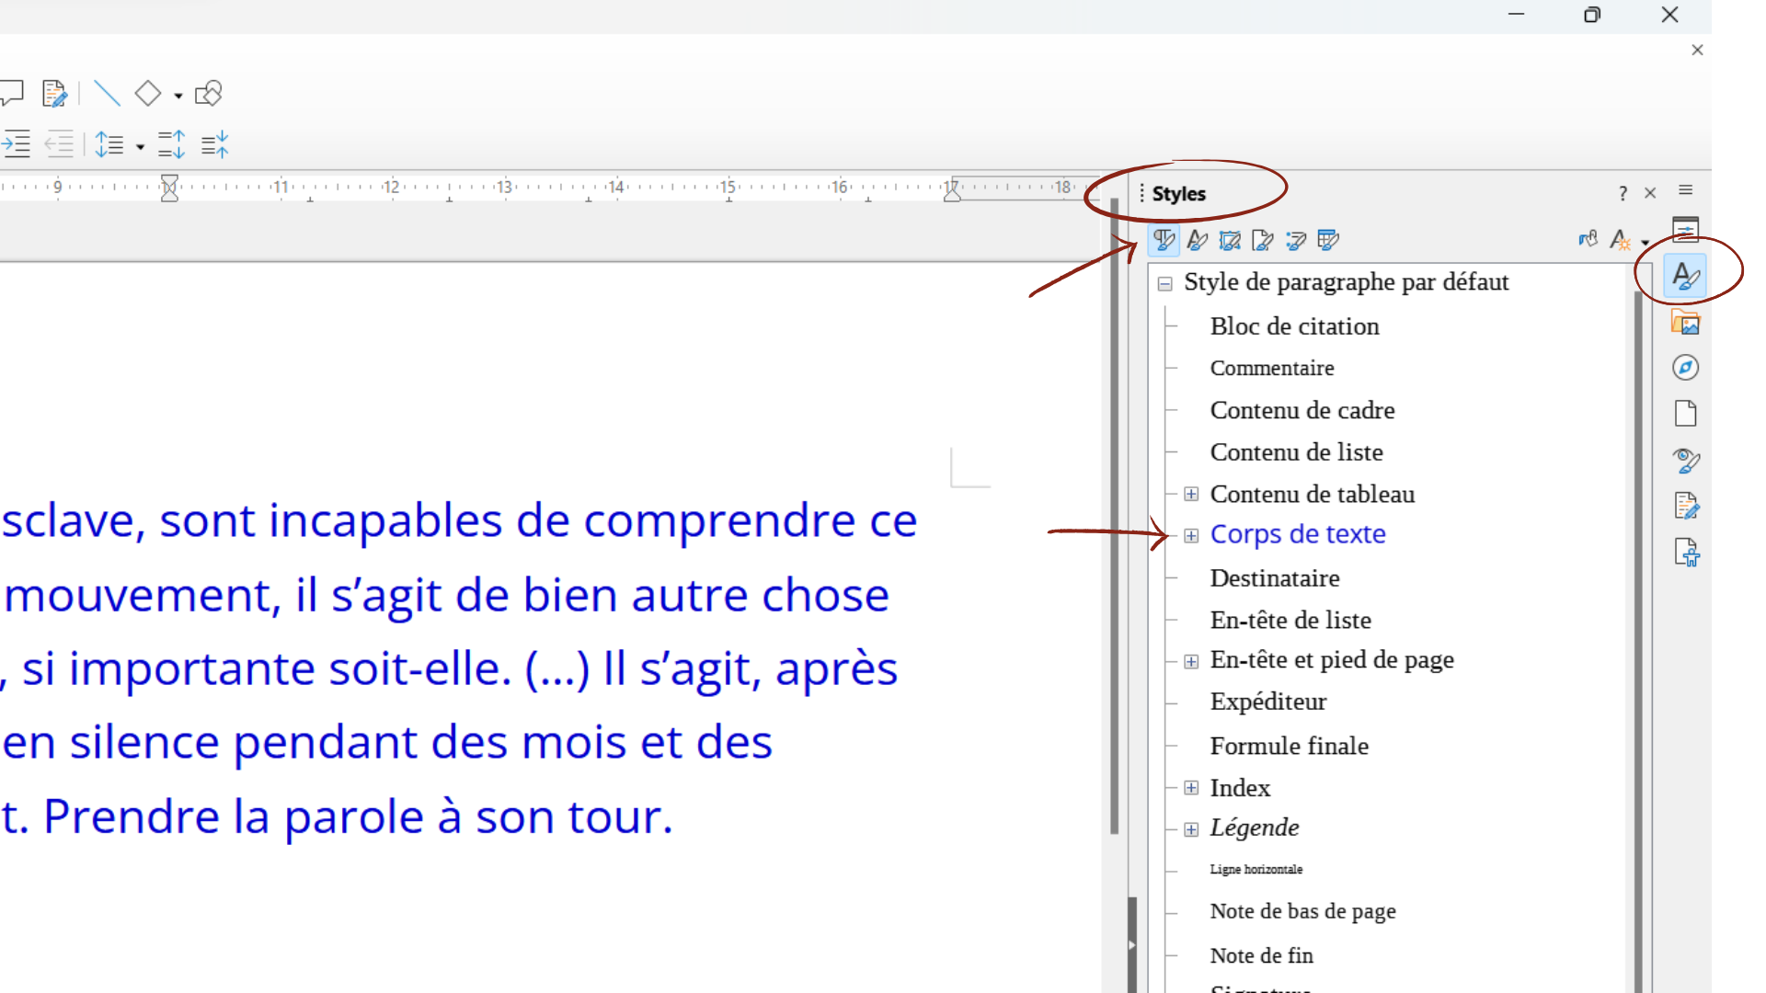Open line spacing dropdown arrow
This screenshot has height=993, width=1766.
click(x=140, y=146)
